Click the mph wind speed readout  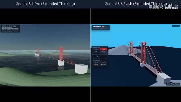(x=169, y=84)
